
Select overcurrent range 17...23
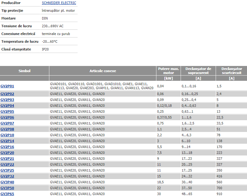click(x=187, y=159)
